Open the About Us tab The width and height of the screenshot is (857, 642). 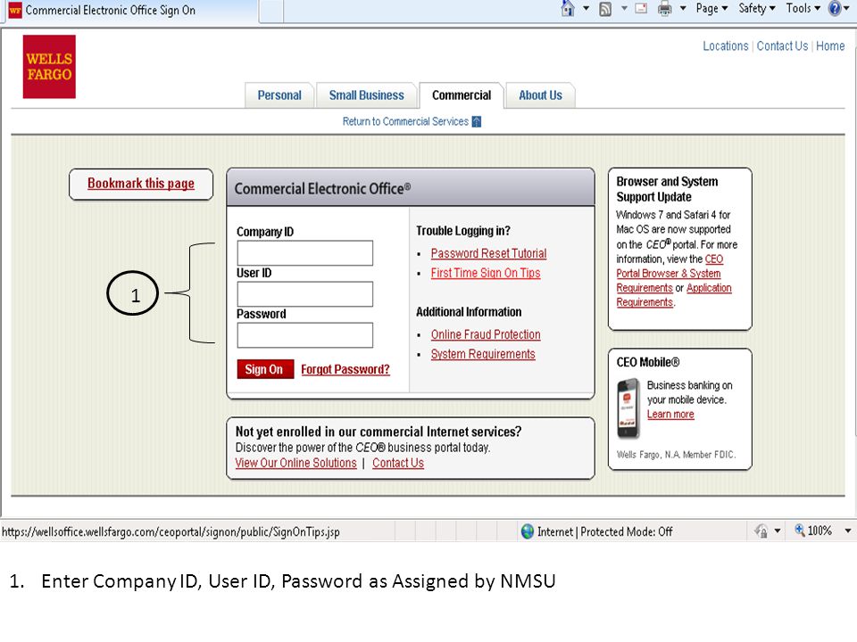coord(540,95)
